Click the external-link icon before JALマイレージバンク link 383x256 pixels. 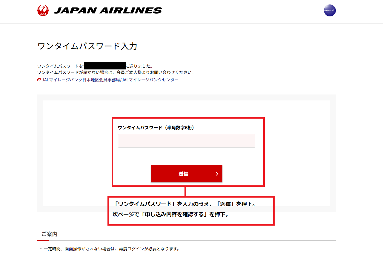(39, 80)
